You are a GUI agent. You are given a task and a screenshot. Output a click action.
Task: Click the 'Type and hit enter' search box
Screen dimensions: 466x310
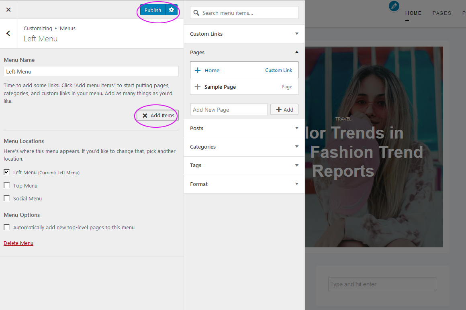point(382,284)
